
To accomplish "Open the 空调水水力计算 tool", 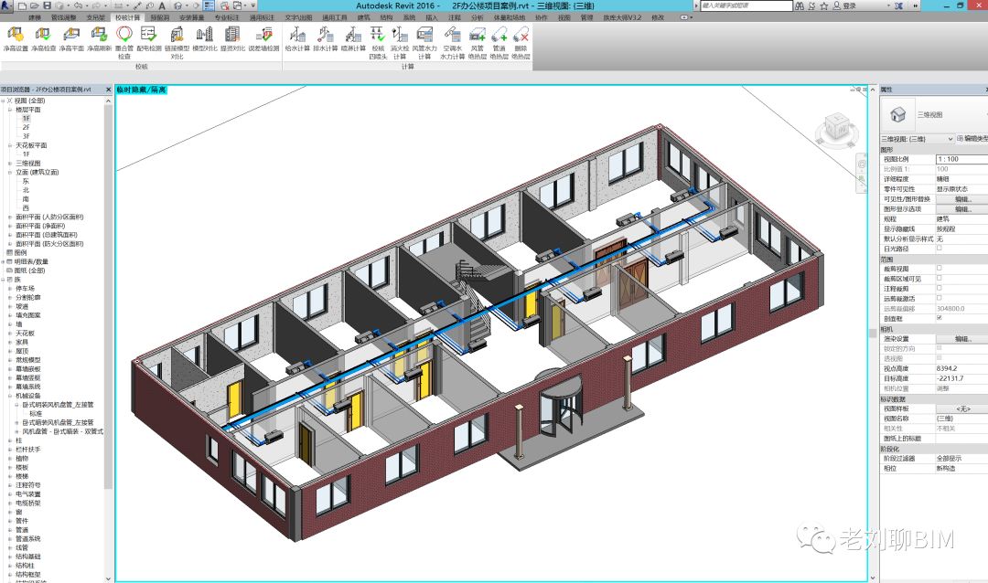I will 453,43.
